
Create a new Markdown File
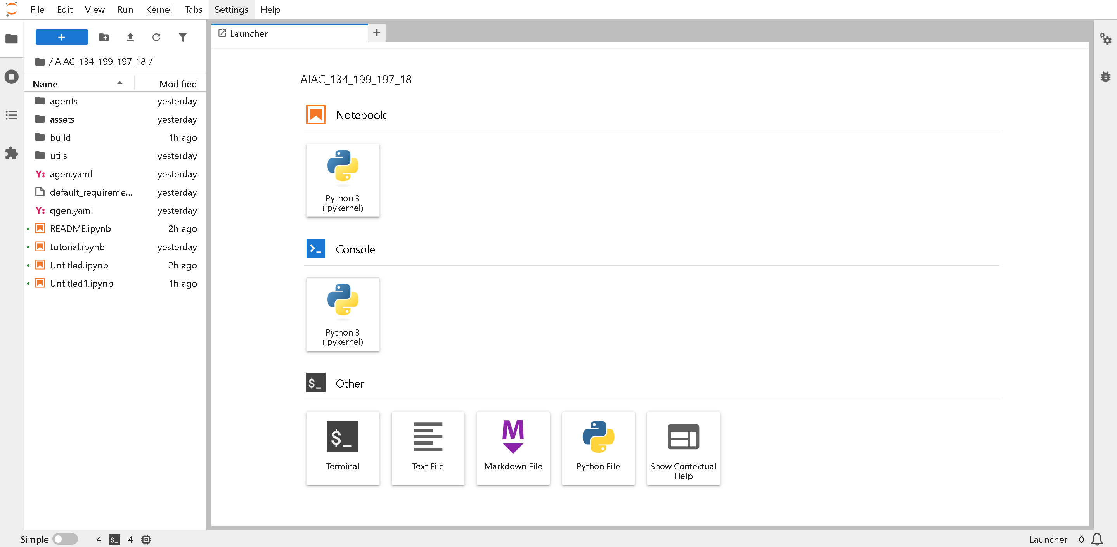(x=513, y=448)
